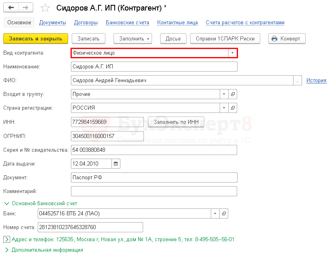Open the Входит в группу item link icon

point(233,94)
